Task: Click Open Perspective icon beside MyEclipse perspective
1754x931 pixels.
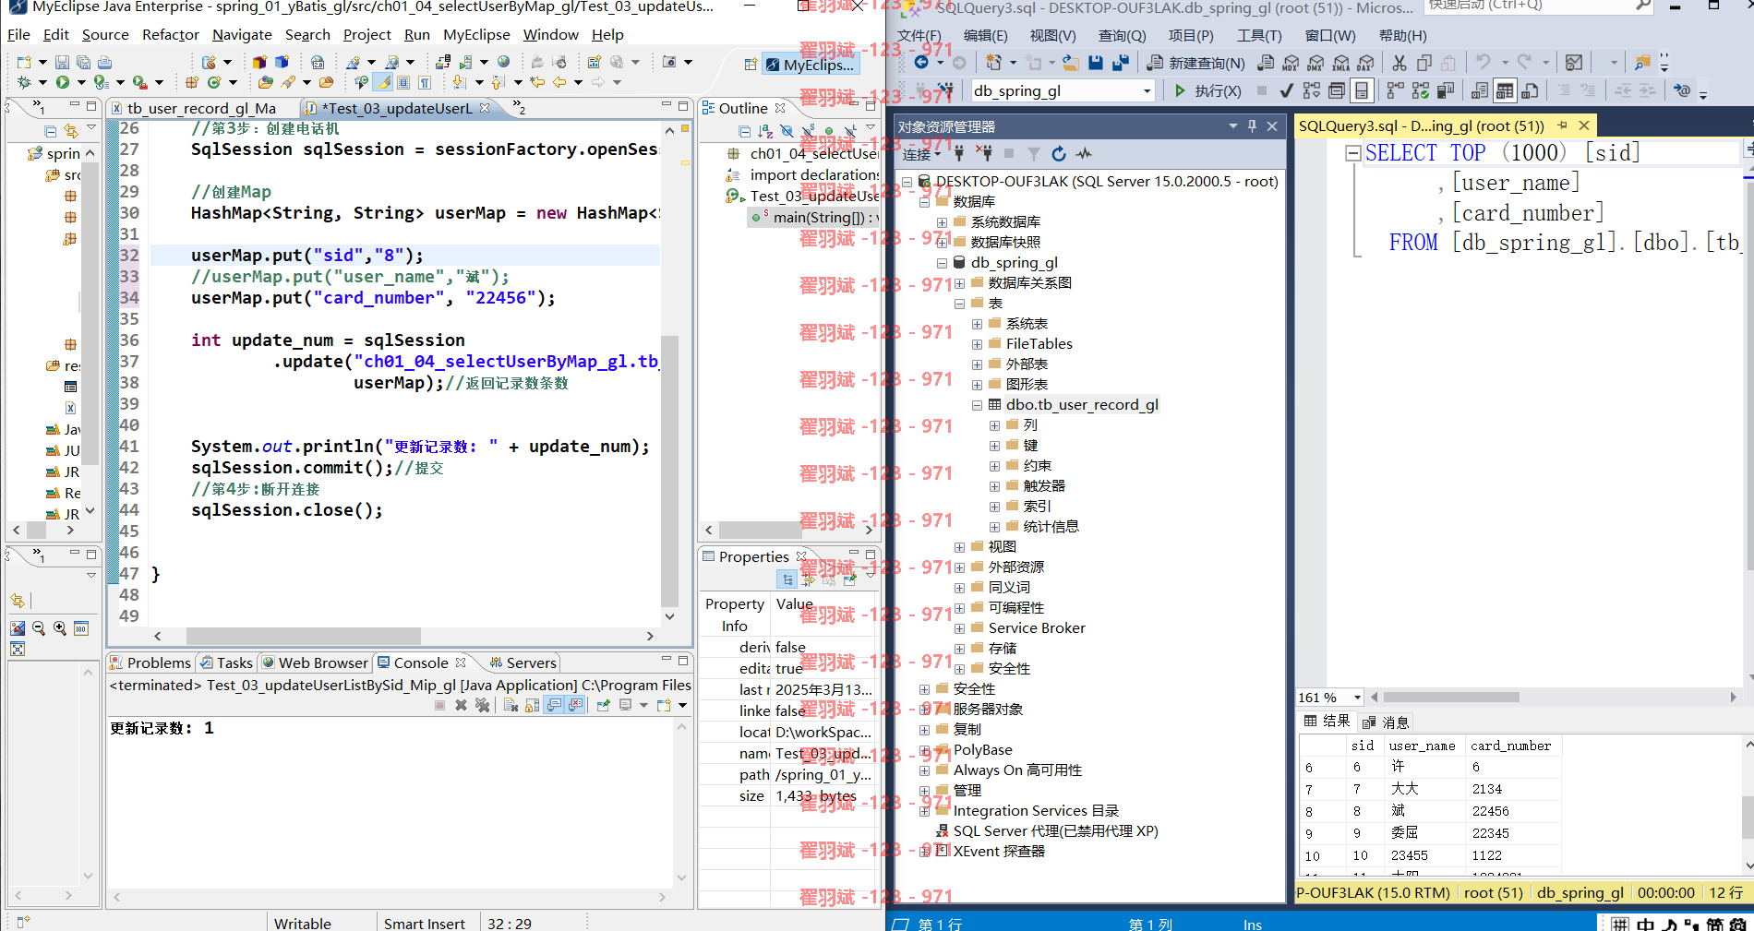Action: click(751, 65)
